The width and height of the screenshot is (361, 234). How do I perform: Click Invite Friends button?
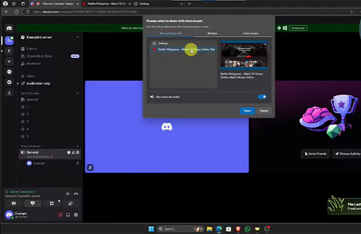(315, 154)
